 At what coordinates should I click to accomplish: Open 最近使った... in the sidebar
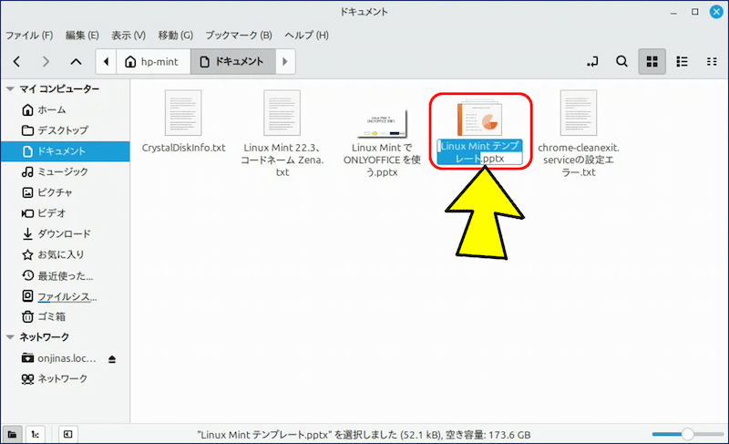[65, 275]
